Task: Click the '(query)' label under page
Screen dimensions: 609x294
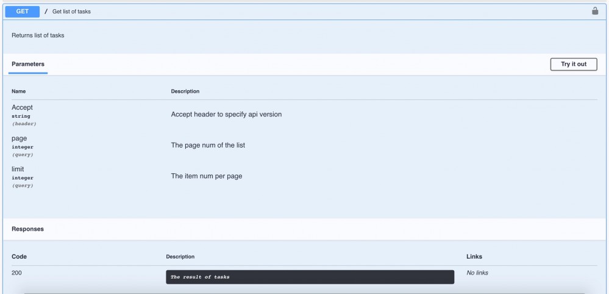Action: [22, 154]
